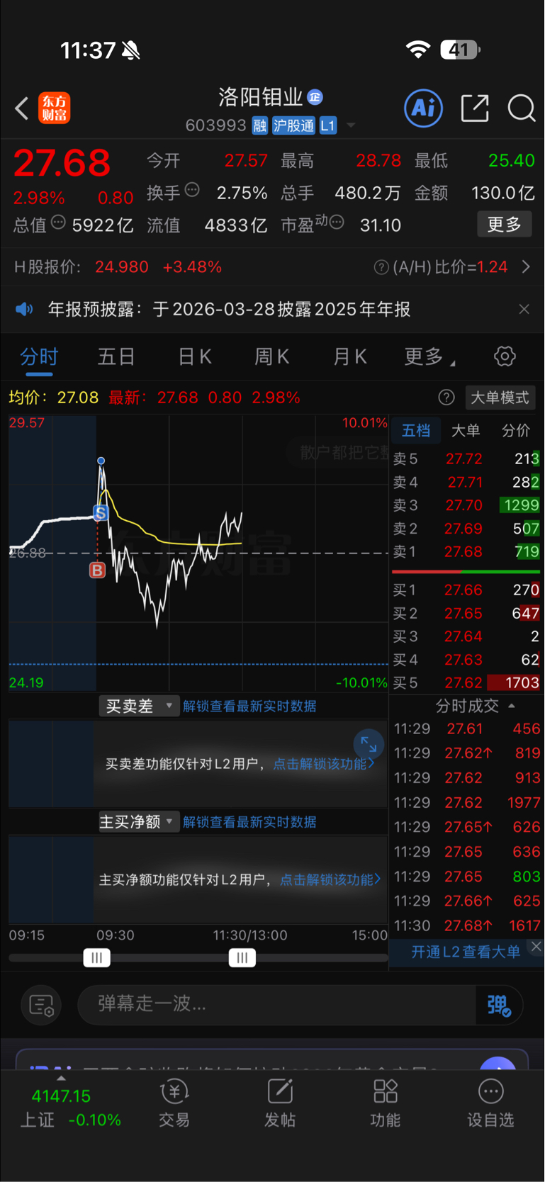The height and width of the screenshot is (1182, 545).
Task: Switch to the 月K tab
Action: [350, 356]
